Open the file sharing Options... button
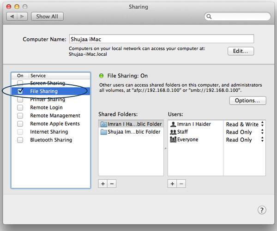The height and width of the screenshot is (231, 277). 247,101
